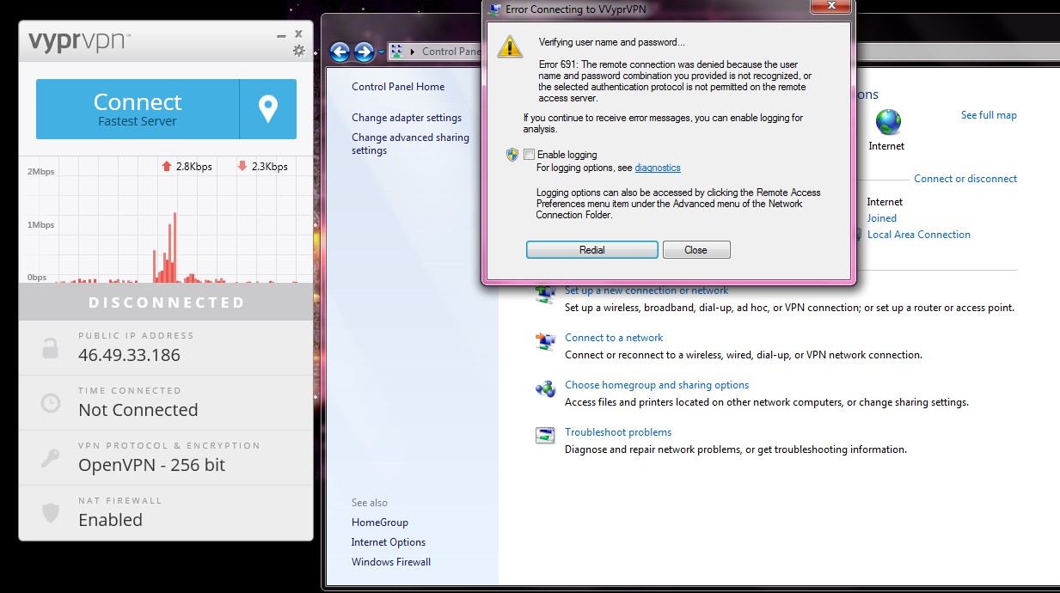Open the diagnostics link in error dialog
The width and height of the screenshot is (1060, 593).
coord(658,168)
